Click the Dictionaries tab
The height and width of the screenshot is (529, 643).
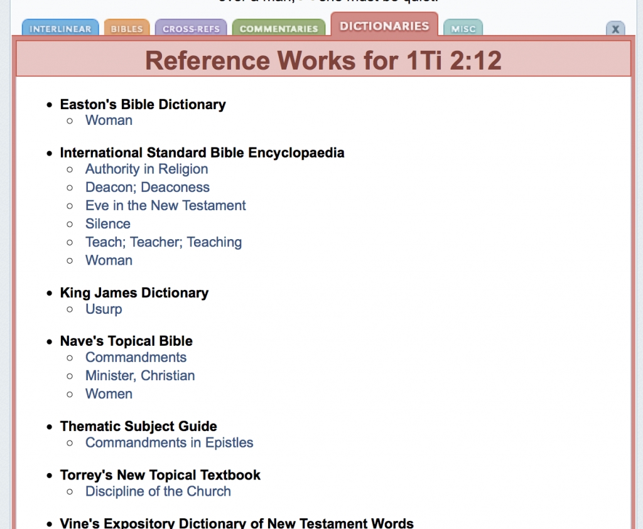pyautogui.click(x=384, y=26)
